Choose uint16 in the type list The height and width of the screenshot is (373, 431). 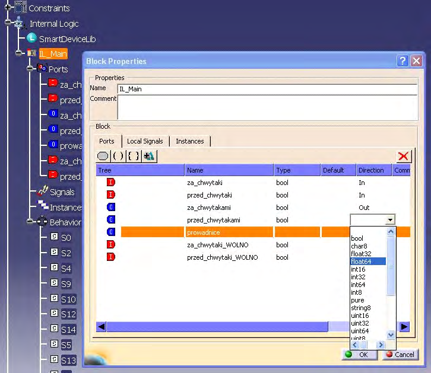point(360,315)
